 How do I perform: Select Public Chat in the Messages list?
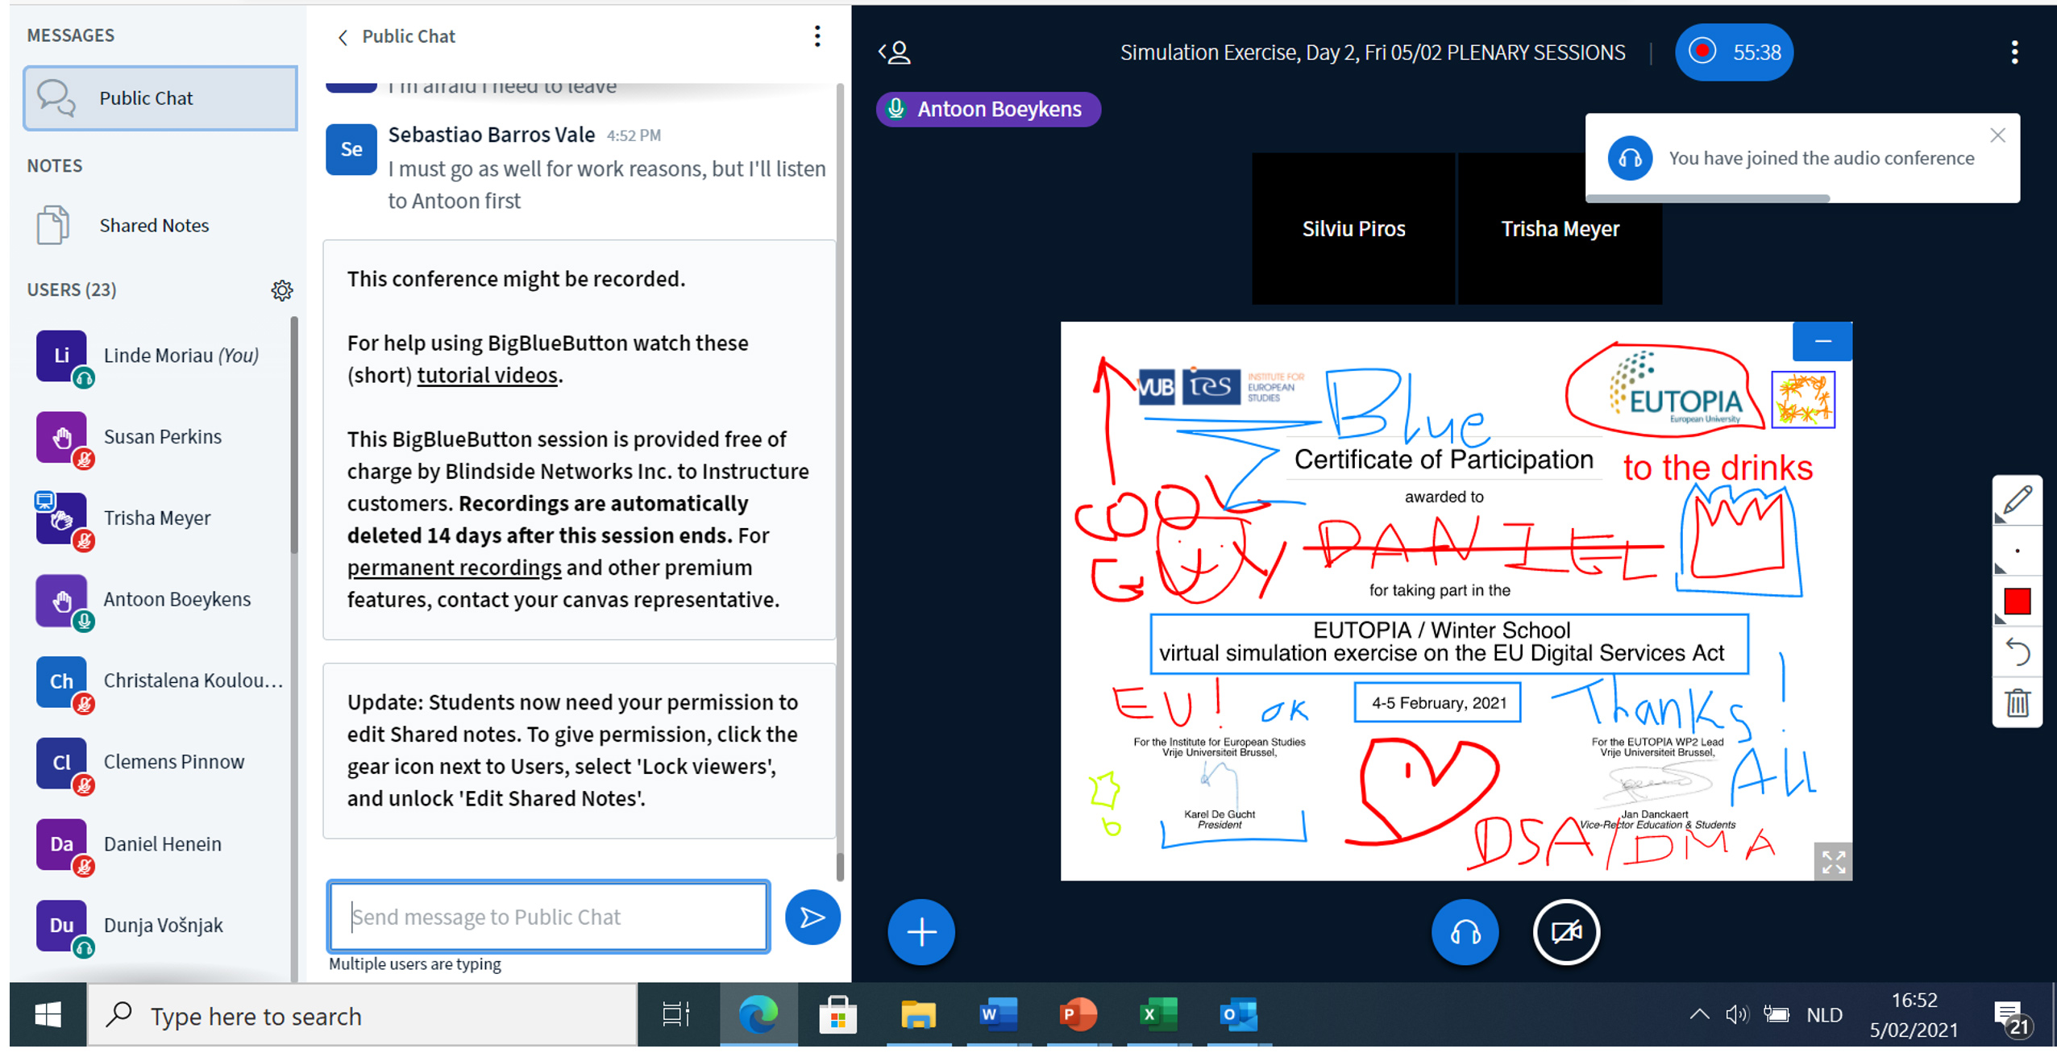[160, 98]
